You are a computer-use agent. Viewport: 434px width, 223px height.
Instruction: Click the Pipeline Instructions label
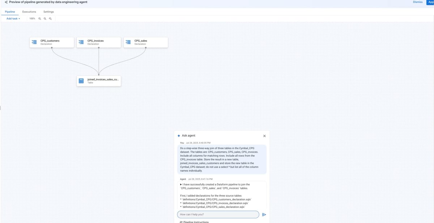196,222
